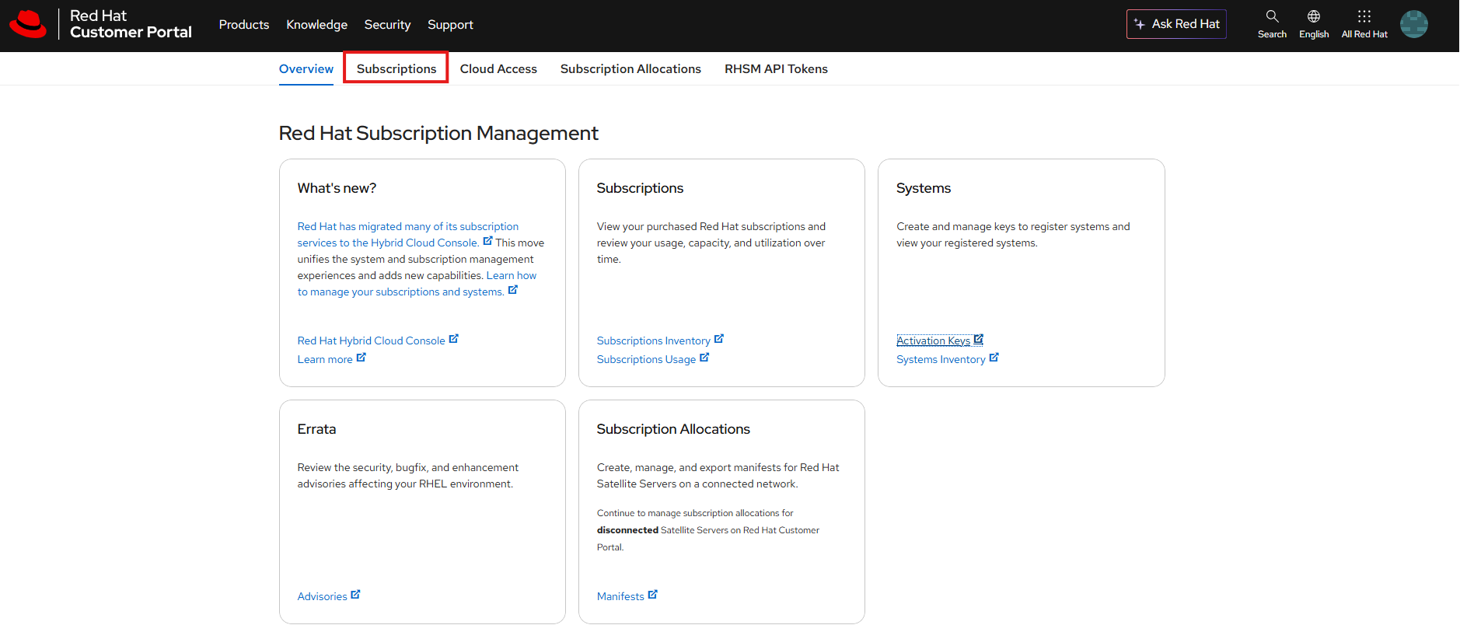Click the Systems card title
The width and height of the screenshot is (1460, 639).
[924, 188]
